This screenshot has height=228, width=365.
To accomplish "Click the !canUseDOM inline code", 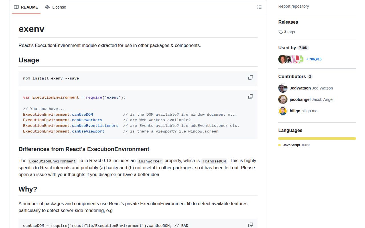I will 214,161.
